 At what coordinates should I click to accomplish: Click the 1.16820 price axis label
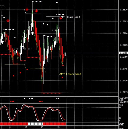pyautogui.click(x=124, y=10)
